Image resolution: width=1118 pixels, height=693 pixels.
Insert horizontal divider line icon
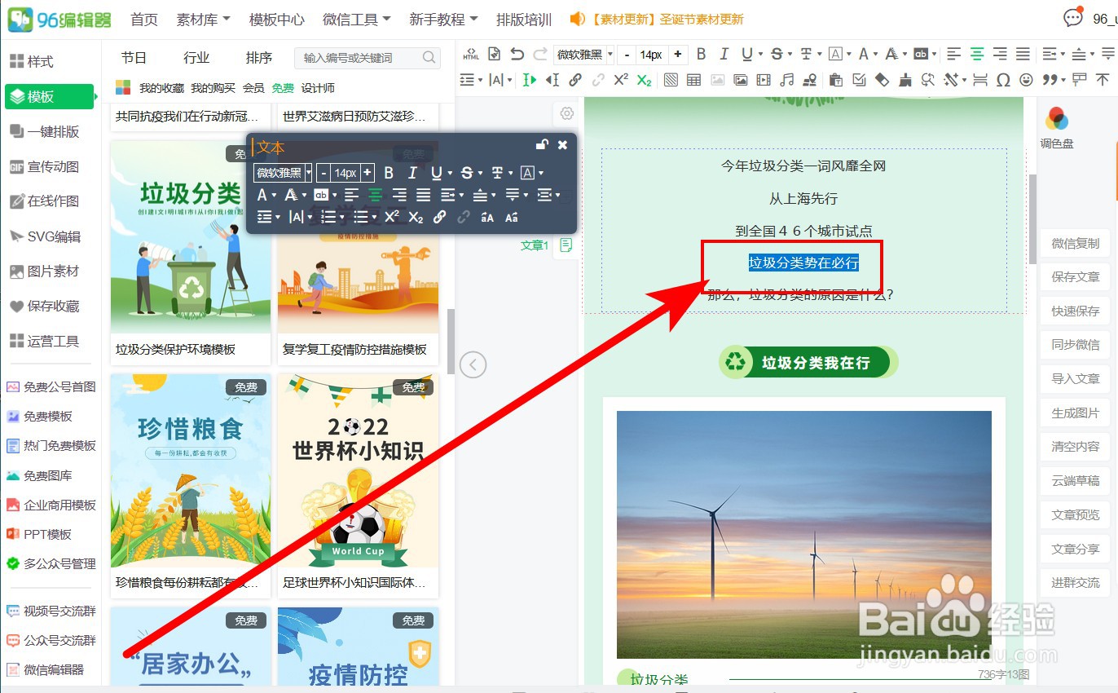coord(980,80)
